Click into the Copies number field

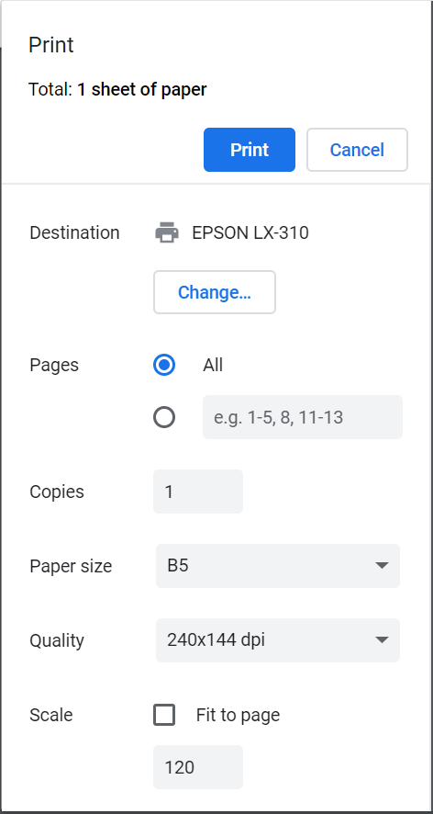(x=198, y=492)
